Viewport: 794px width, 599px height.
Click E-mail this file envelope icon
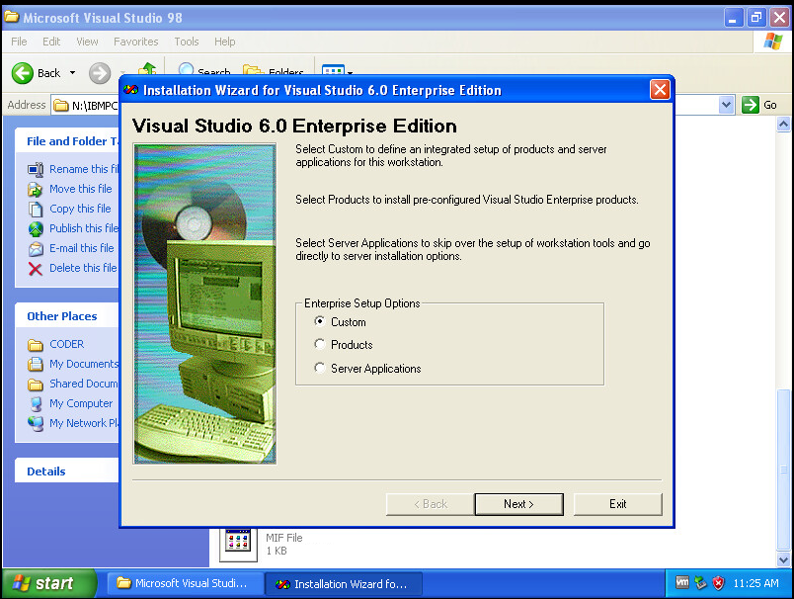pos(36,249)
